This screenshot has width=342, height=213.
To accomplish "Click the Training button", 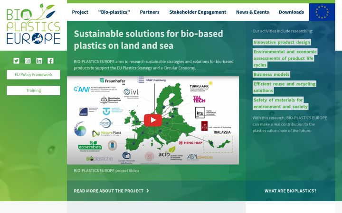I will point(33,90).
